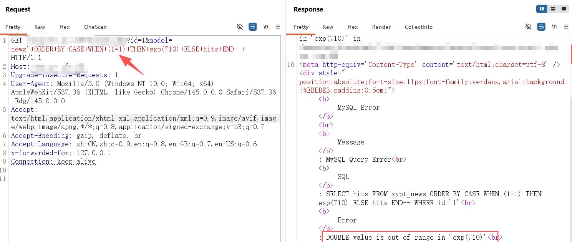
Task: Click the Upgrade-Insecure-Requests header
Action: coord(65,75)
